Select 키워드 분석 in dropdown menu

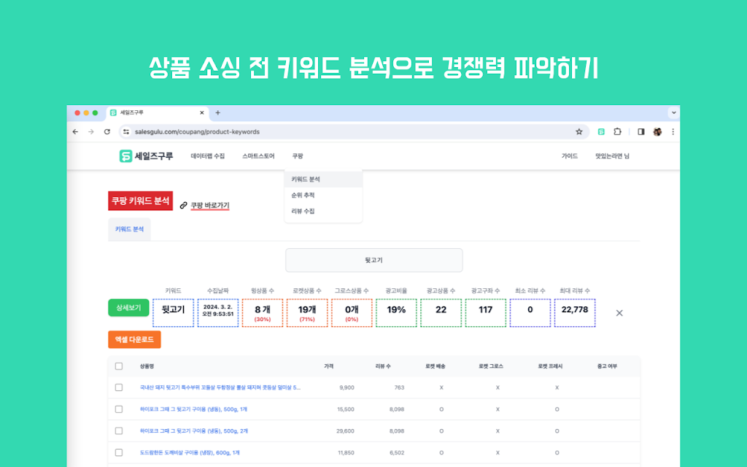click(x=323, y=180)
